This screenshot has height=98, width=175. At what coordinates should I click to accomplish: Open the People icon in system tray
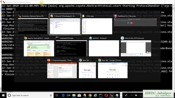coord(126,95)
